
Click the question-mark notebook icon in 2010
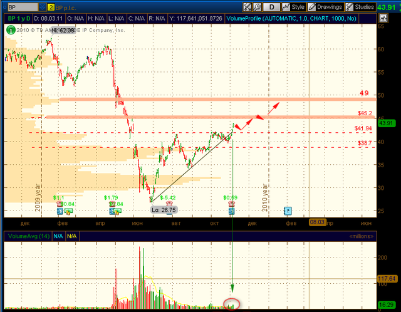pos(288,211)
